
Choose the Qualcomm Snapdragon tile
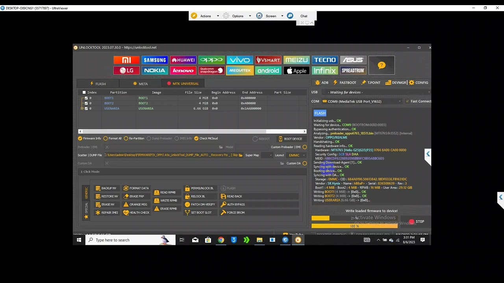coord(211,71)
